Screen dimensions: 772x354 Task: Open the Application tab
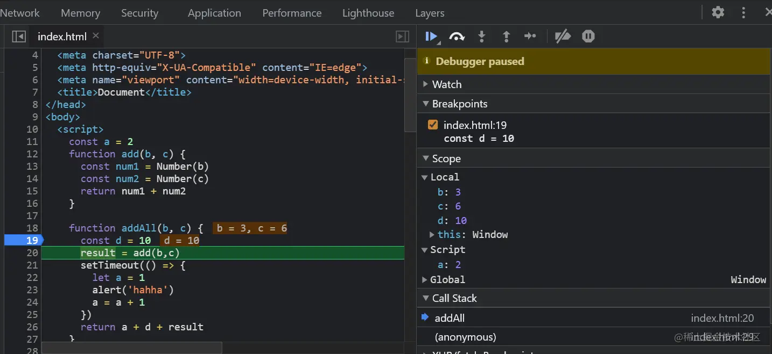click(x=214, y=13)
